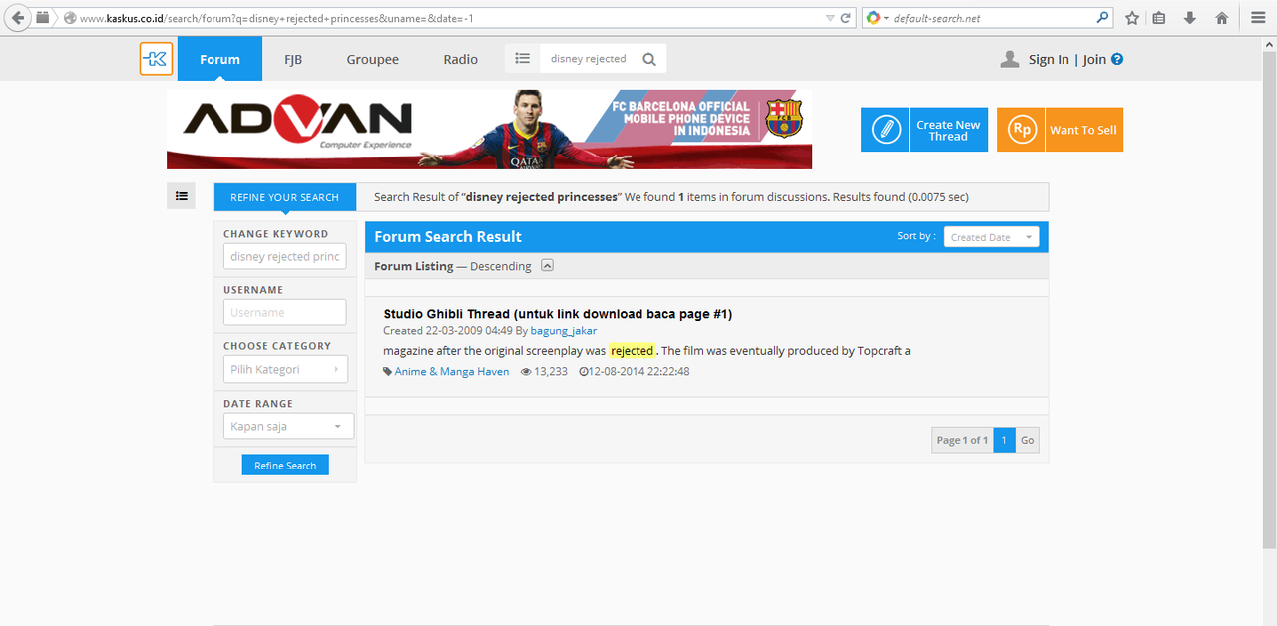Screen dimensions: 1277x626
Task: Click the highlighted 'rejected' word
Action: [632, 351]
